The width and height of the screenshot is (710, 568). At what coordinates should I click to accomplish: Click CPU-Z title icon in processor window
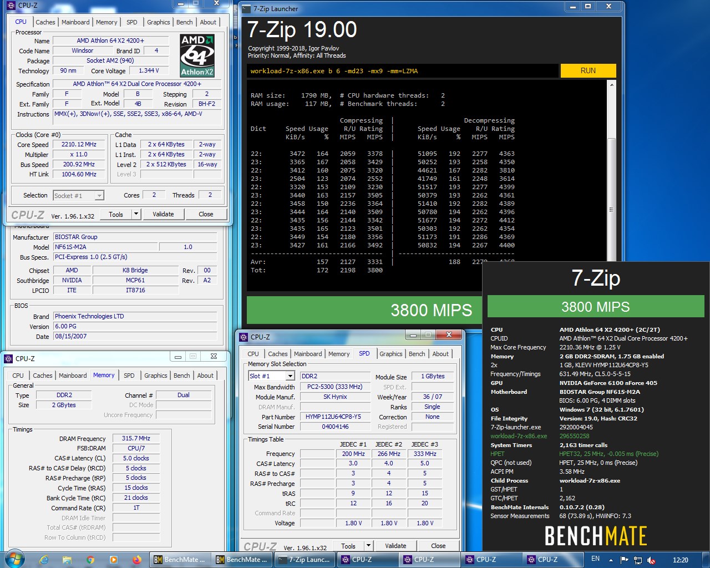11,5
